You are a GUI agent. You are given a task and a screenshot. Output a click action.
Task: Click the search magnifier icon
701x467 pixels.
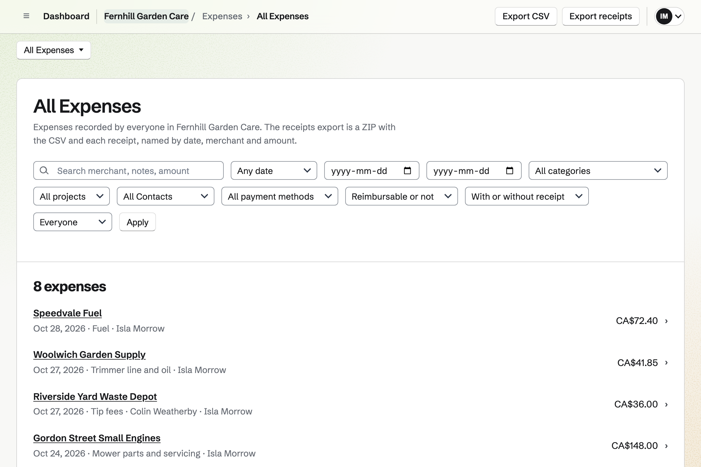click(x=44, y=170)
